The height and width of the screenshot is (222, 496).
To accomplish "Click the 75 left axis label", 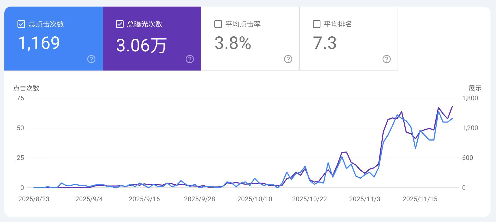I will [x=21, y=98].
